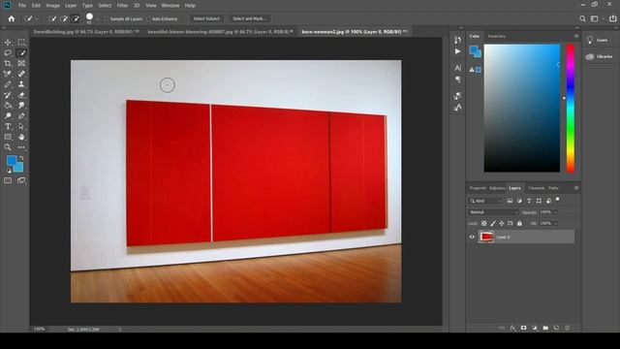
Task: Open the Image menu
Action: (x=52, y=6)
